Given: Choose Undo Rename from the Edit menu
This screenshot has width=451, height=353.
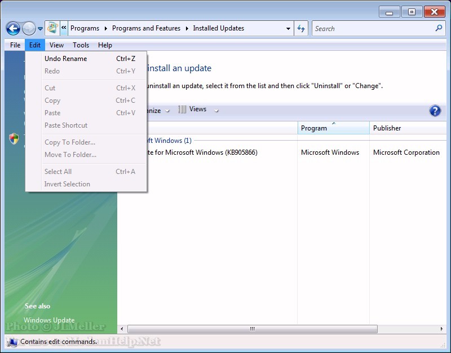Looking at the screenshot, I should pos(65,59).
